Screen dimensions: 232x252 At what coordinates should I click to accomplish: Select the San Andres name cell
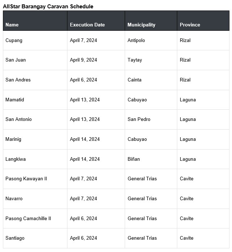click(18, 80)
